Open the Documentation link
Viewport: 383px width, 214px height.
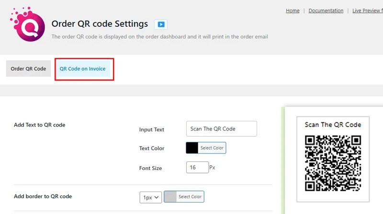[x=326, y=11]
